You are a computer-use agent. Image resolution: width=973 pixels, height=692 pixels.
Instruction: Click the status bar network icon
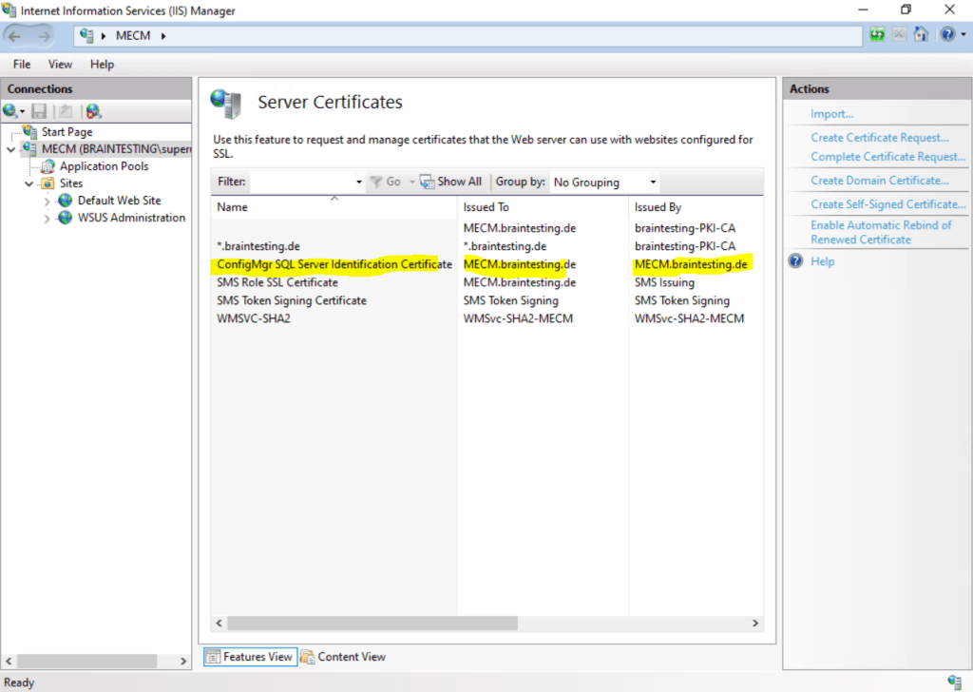(x=954, y=682)
